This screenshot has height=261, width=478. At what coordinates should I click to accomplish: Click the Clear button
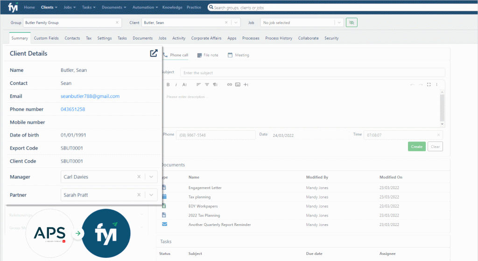tap(436, 146)
